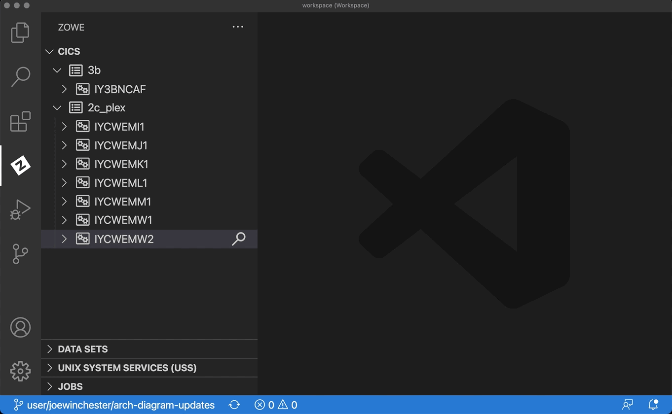Click the 3b profile list icon
This screenshot has height=414, width=672.
pyautogui.click(x=75, y=70)
